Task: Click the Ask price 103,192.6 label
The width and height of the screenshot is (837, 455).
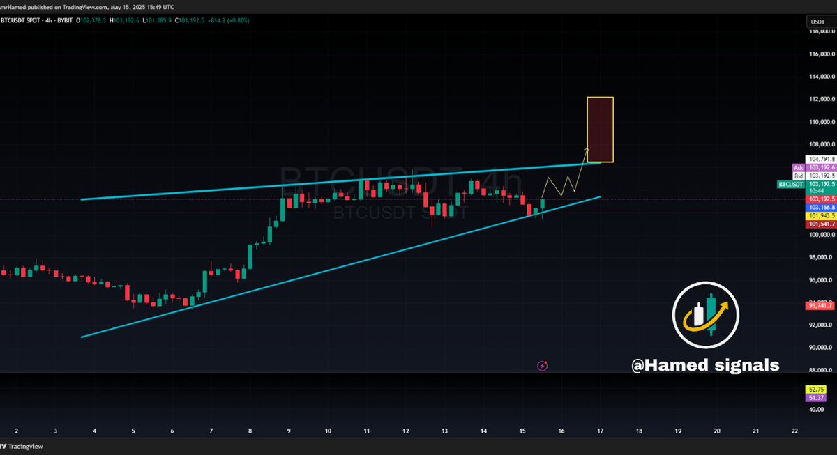Action: click(x=820, y=168)
